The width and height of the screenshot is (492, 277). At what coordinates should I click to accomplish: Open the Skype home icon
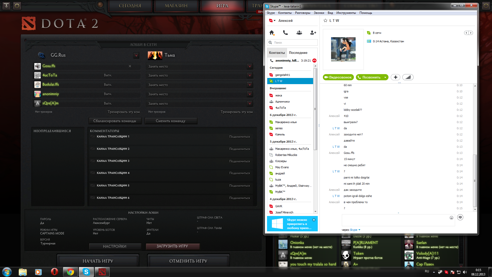click(272, 33)
